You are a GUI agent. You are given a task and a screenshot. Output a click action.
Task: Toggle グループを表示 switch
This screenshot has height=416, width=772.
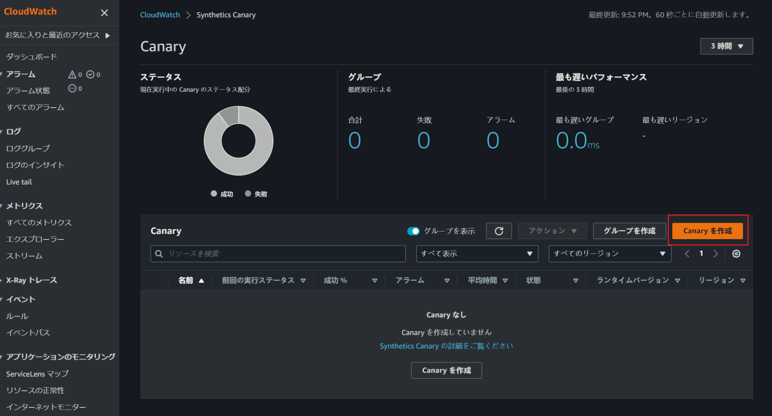pyautogui.click(x=413, y=231)
